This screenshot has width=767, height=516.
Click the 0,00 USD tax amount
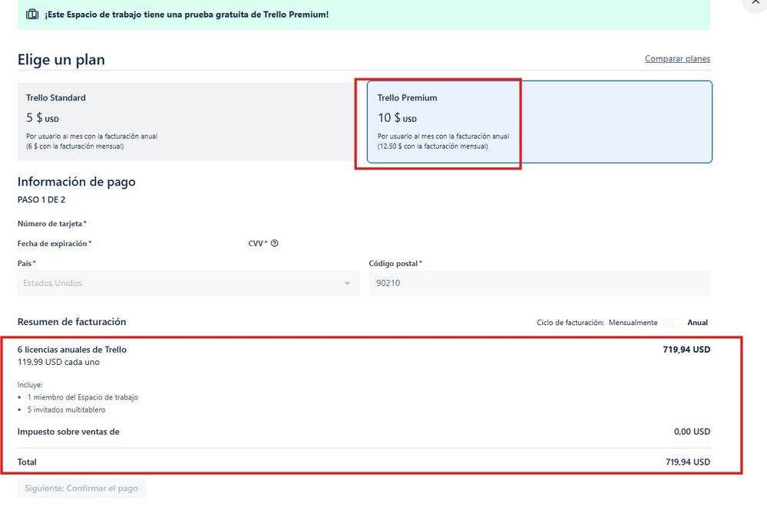click(x=692, y=432)
